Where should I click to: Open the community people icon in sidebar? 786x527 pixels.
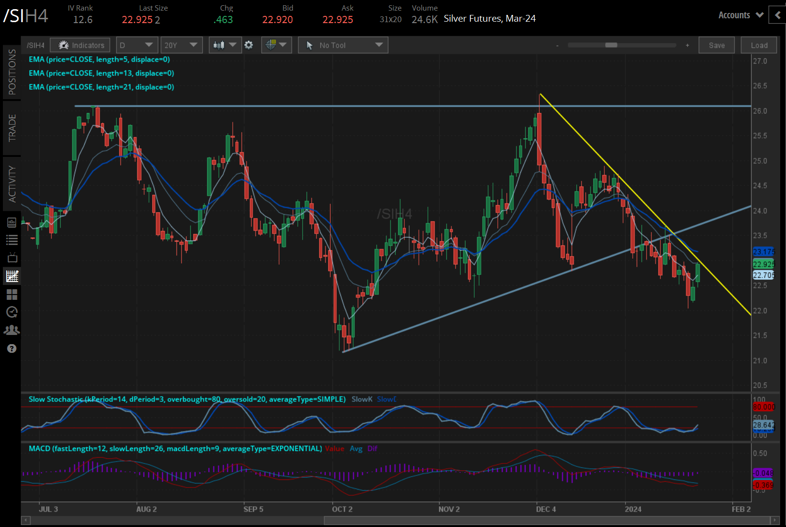[12, 330]
